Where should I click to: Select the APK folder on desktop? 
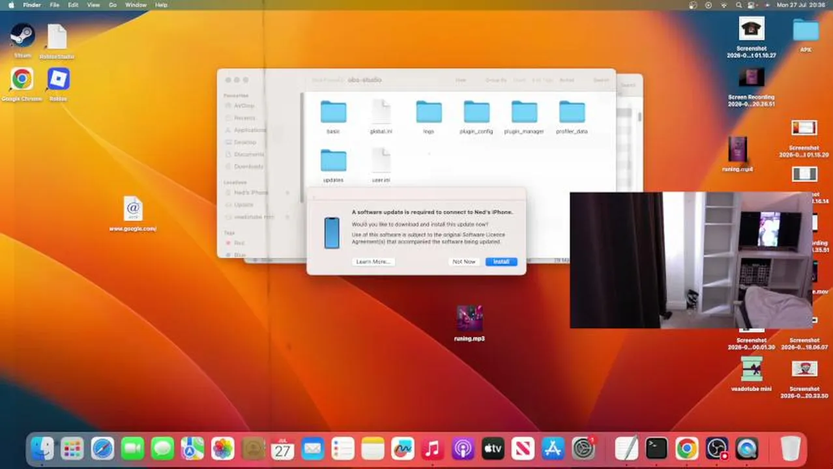(x=806, y=30)
